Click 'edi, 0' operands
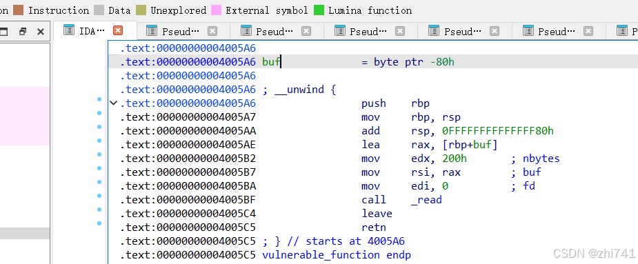The image size is (638, 264). (430, 186)
